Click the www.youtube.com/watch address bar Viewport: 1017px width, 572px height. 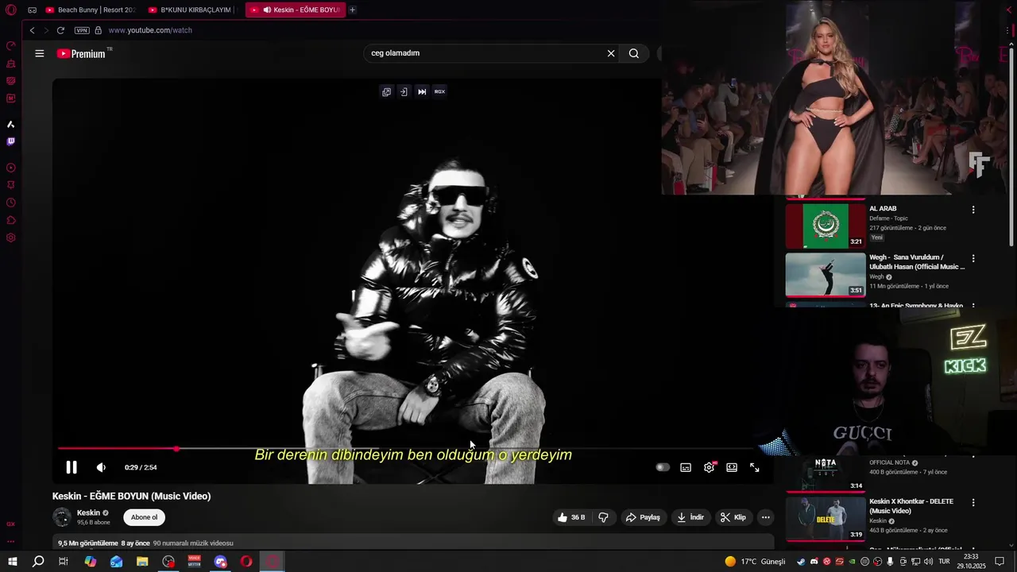click(150, 30)
